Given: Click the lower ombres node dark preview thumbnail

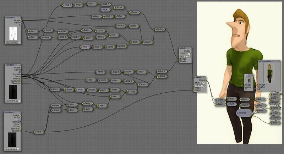Looking at the screenshot, I should point(12,140).
